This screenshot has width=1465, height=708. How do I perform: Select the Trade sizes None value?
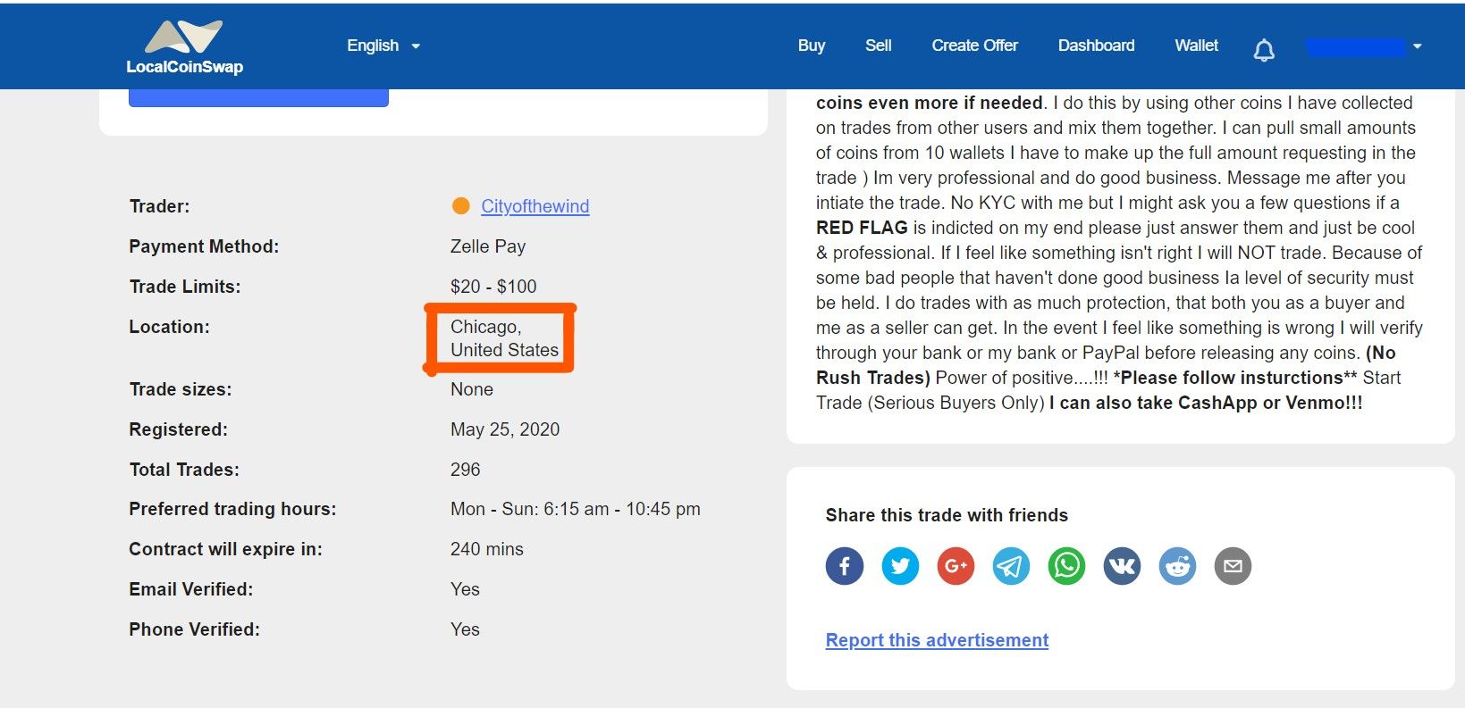point(472,389)
